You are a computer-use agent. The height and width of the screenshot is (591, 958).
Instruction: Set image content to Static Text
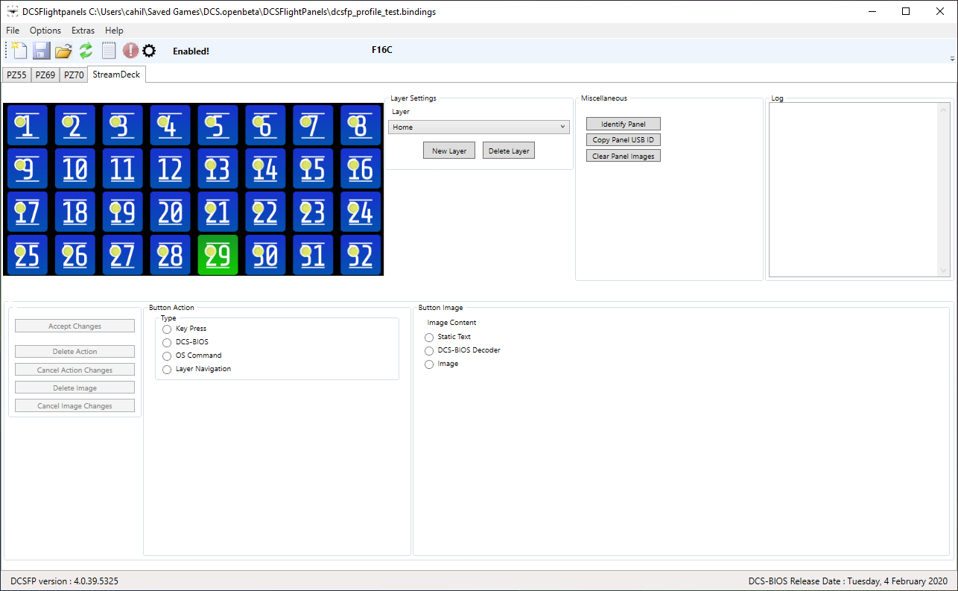click(x=429, y=337)
